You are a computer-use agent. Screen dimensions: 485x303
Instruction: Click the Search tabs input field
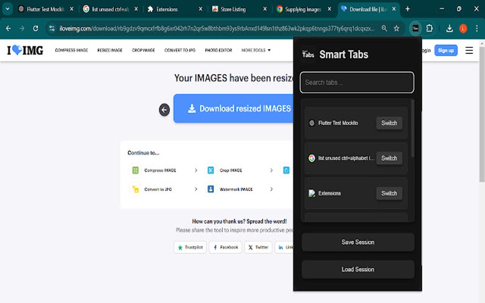(x=356, y=82)
